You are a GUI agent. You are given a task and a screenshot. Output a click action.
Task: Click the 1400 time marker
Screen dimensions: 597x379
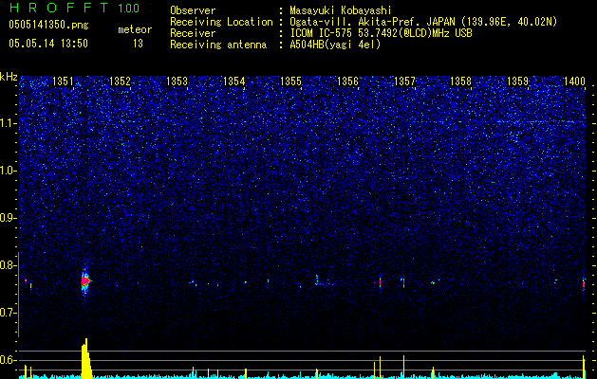coord(574,81)
